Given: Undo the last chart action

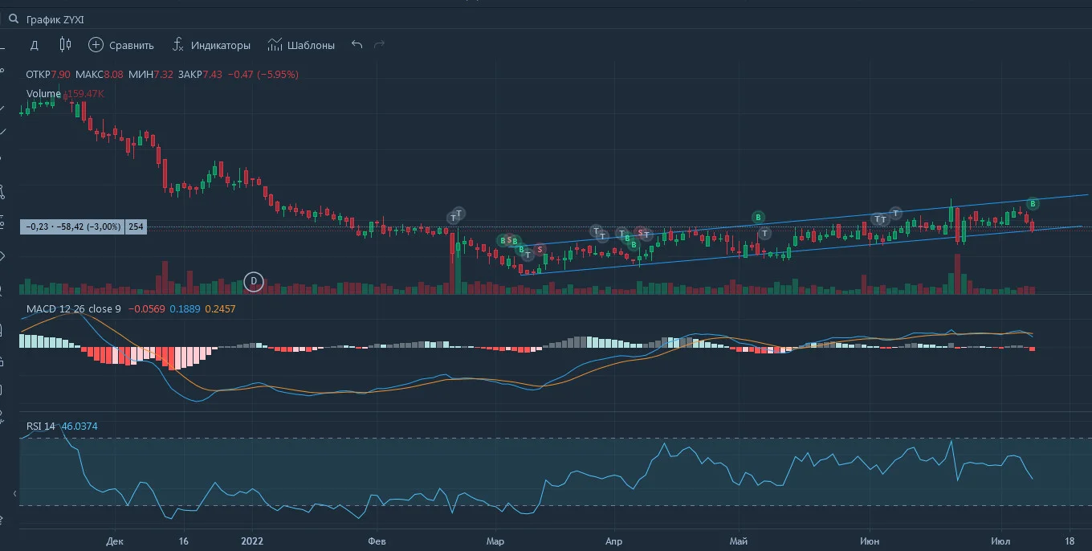Looking at the screenshot, I should [357, 45].
